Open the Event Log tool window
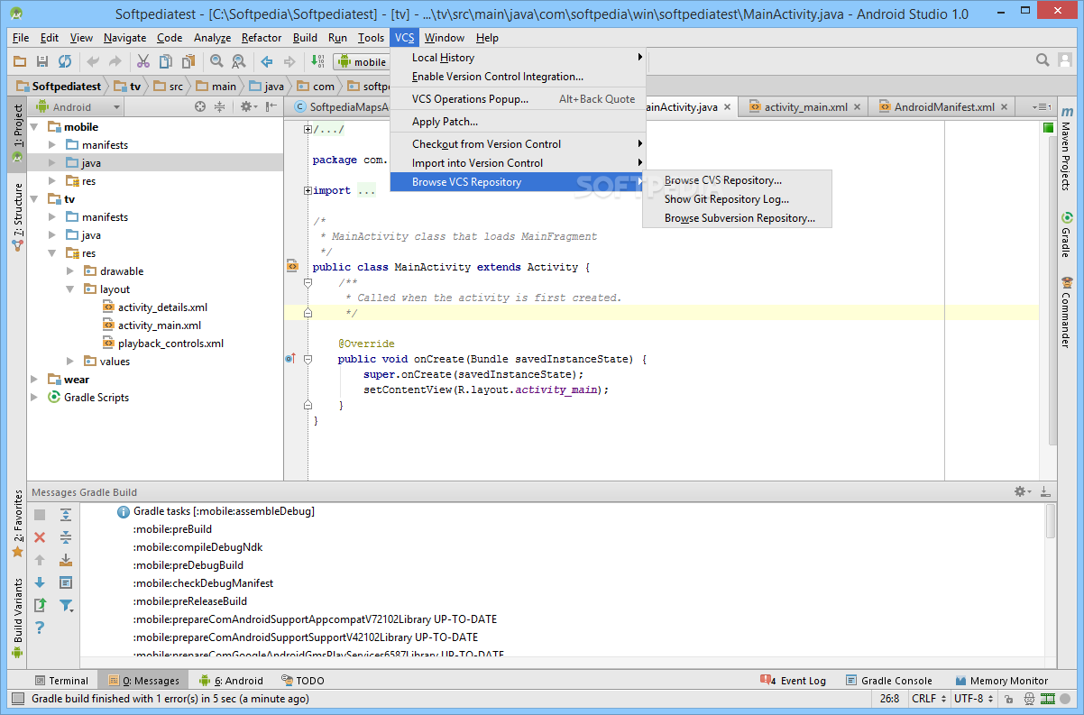1084x715 pixels. (793, 681)
